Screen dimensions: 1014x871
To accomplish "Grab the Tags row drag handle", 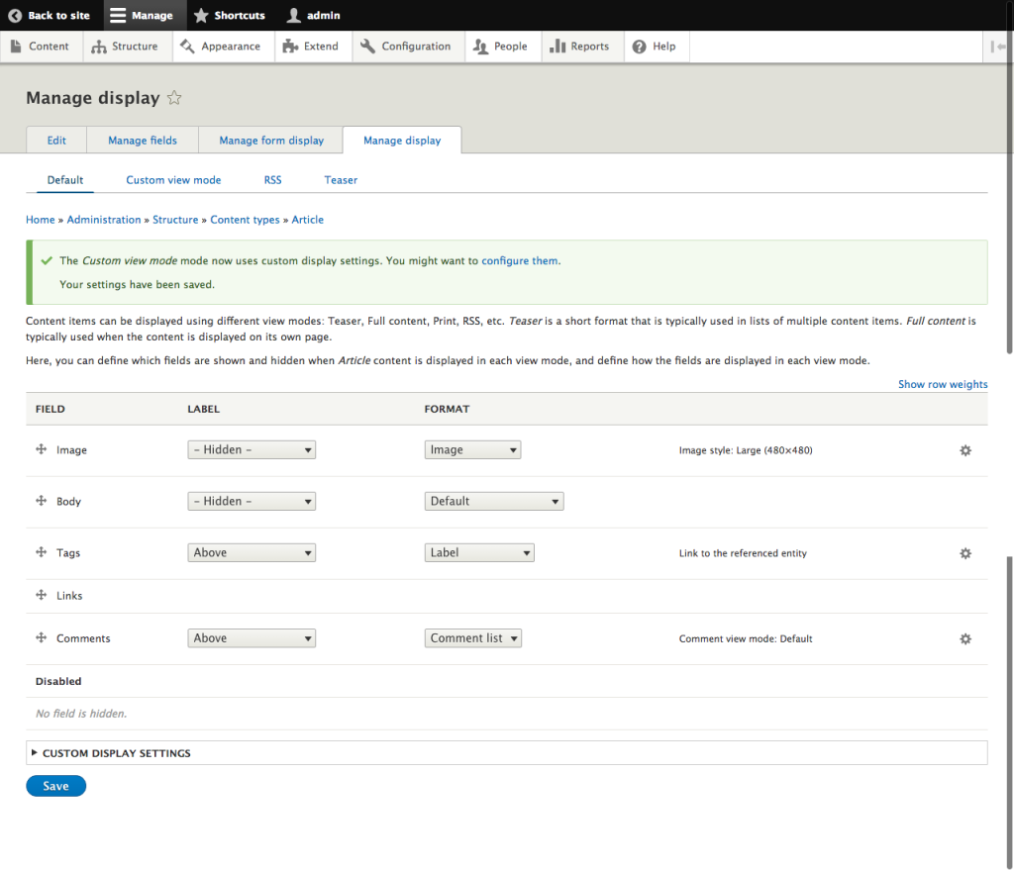I will (41, 552).
